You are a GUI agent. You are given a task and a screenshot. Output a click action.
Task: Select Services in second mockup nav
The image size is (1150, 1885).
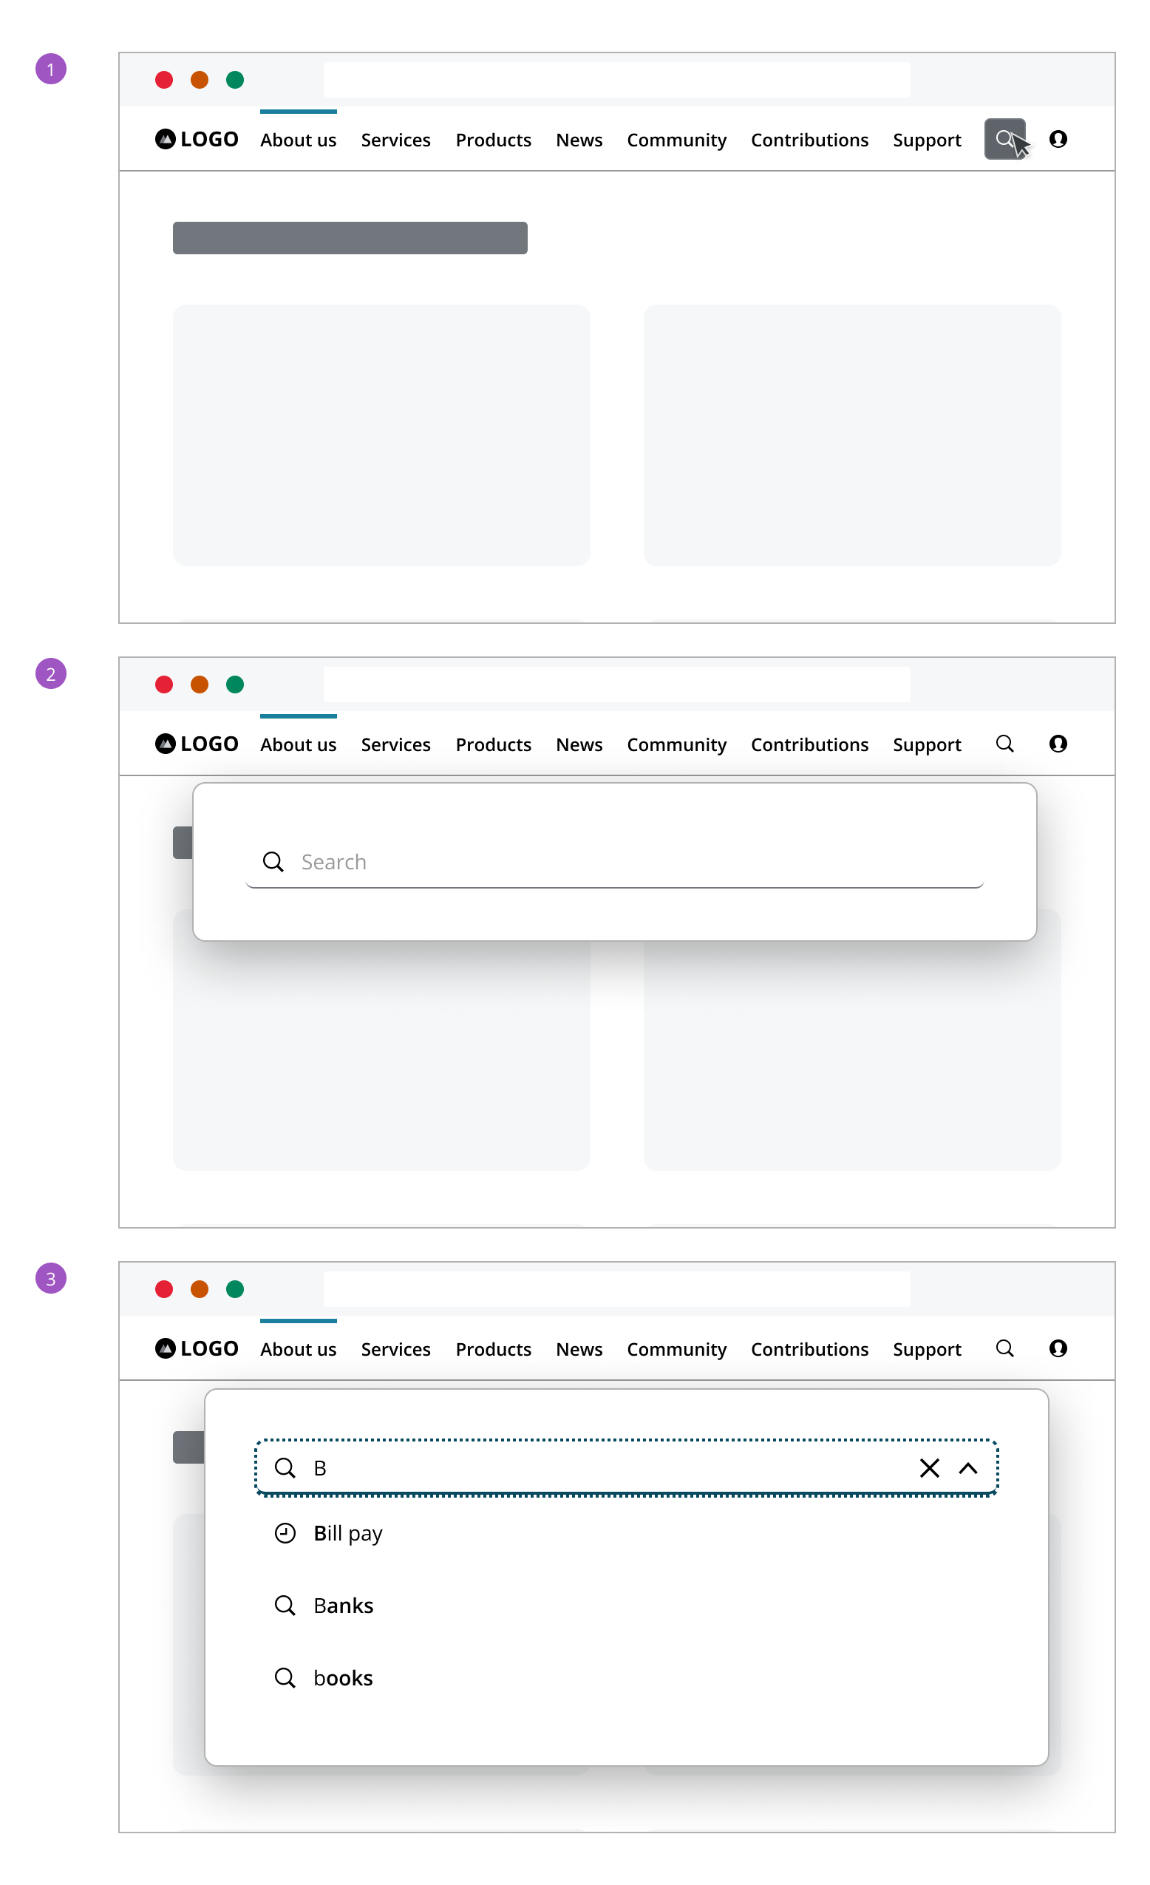click(x=395, y=744)
